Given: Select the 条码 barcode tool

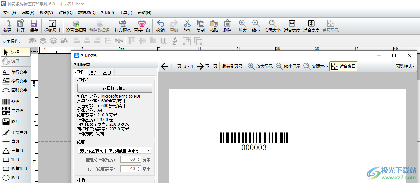Looking at the screenshot, I should pyautogui.click(x=15, y=101).
